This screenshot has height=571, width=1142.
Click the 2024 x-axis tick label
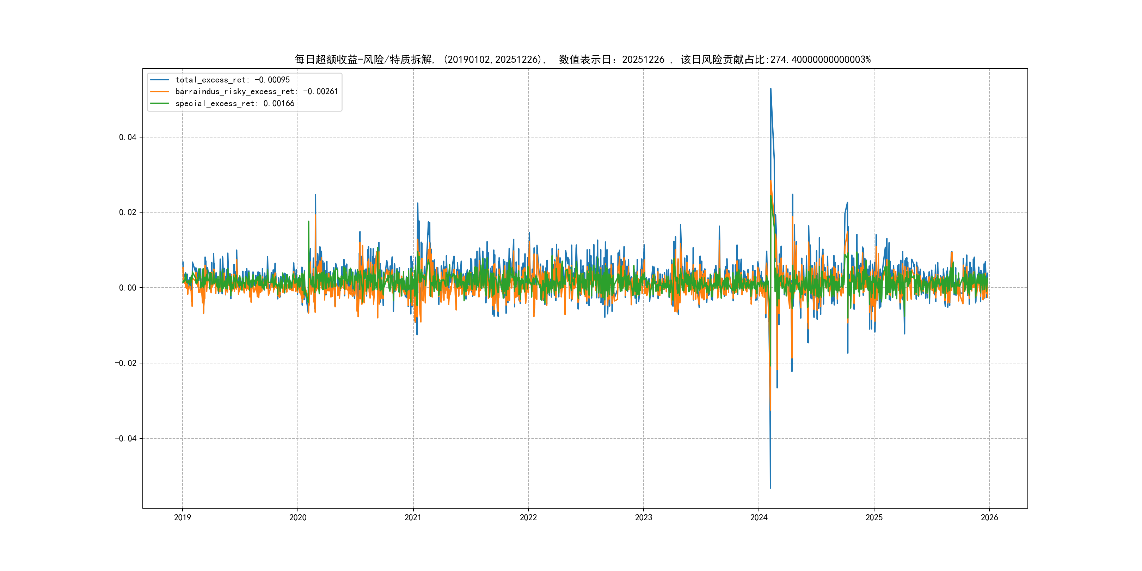tap(759, 517)
